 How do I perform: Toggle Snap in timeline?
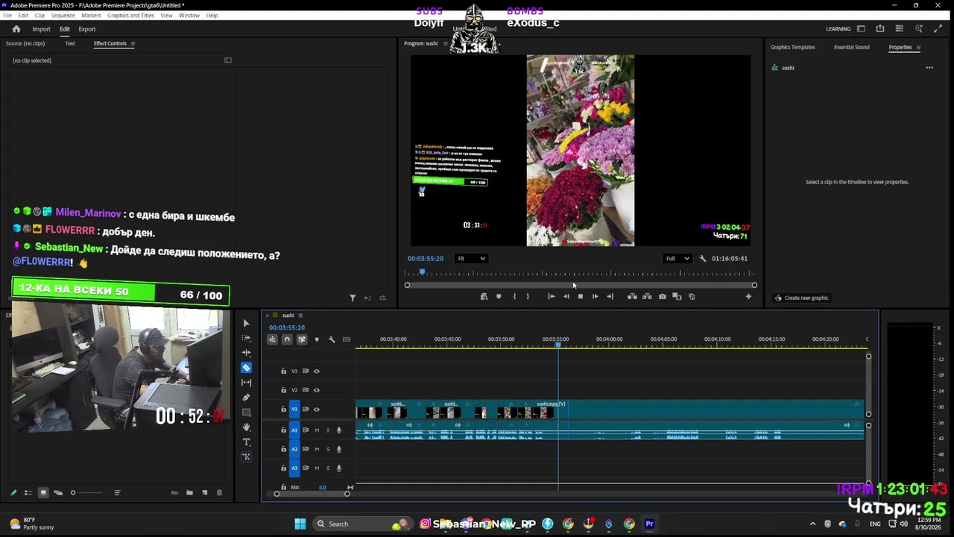tap(287, 339)
